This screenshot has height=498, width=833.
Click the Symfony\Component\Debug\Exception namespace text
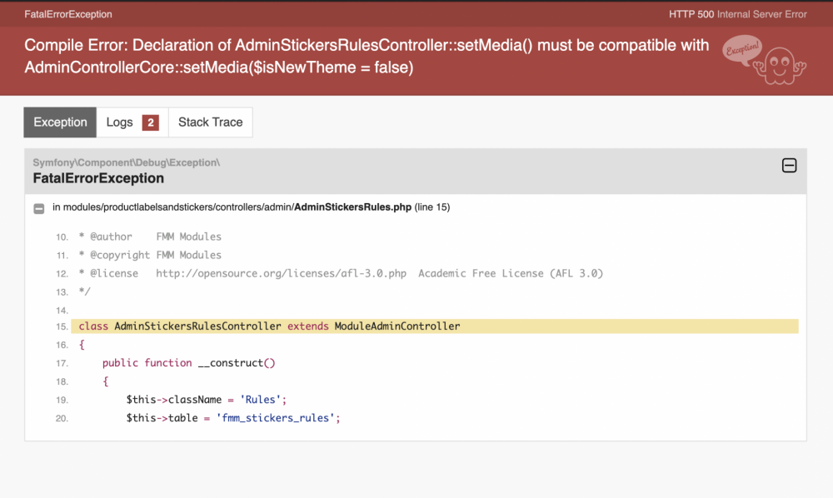[126, 162]
